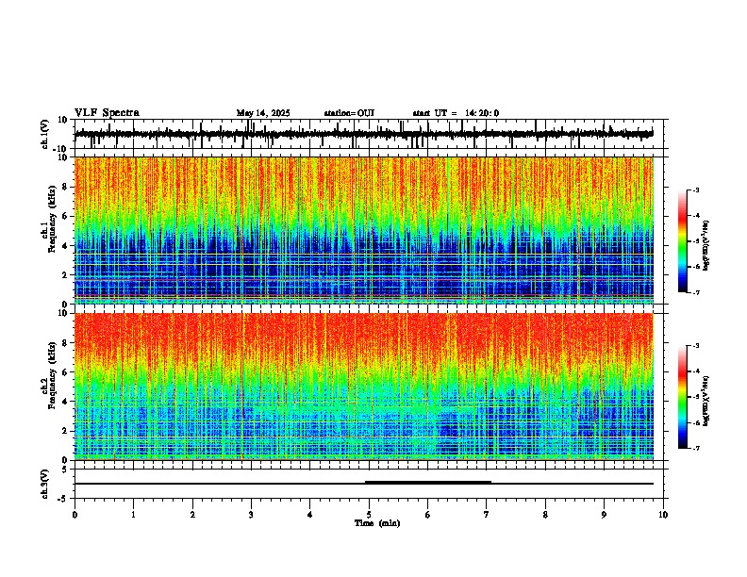
Task: Click the "Time (min)" x-axis label
Action: tap(377, 523)
